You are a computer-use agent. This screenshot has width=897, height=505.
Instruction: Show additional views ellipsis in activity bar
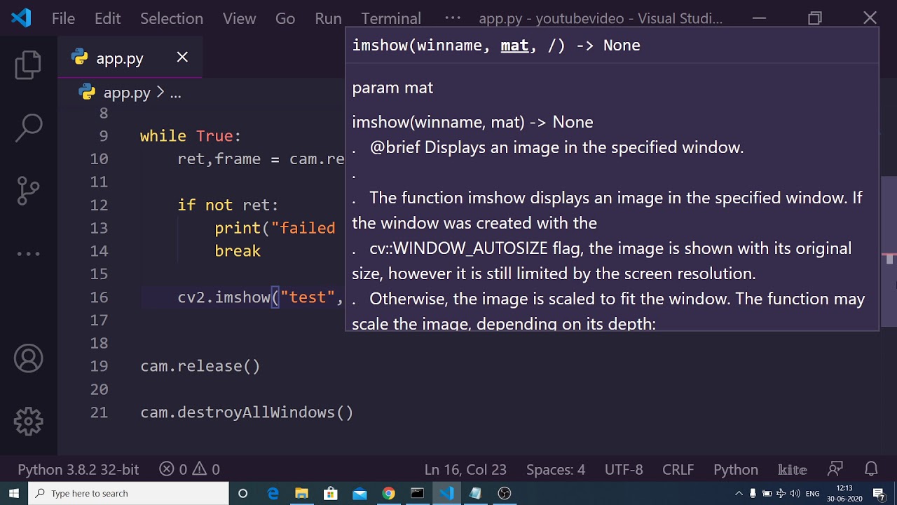[x=29, y=254]
